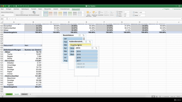Switch to normal view icon

(x=153, y=97)
